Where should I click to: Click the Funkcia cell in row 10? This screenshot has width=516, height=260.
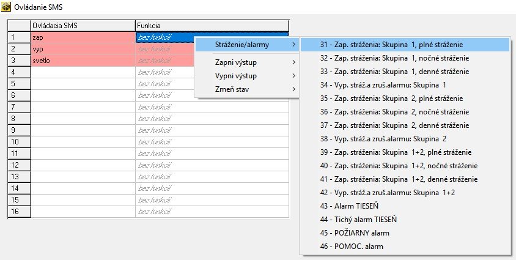point(212,142)
